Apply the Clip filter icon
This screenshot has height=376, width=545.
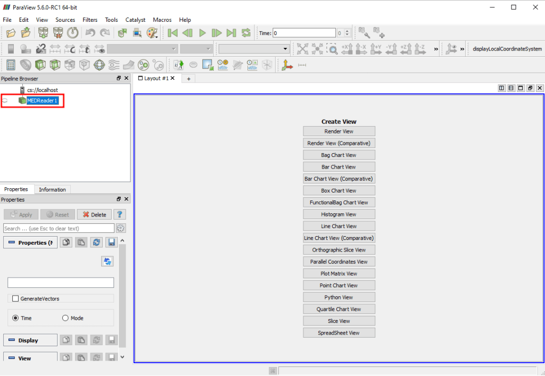click(x=39, y=65)
